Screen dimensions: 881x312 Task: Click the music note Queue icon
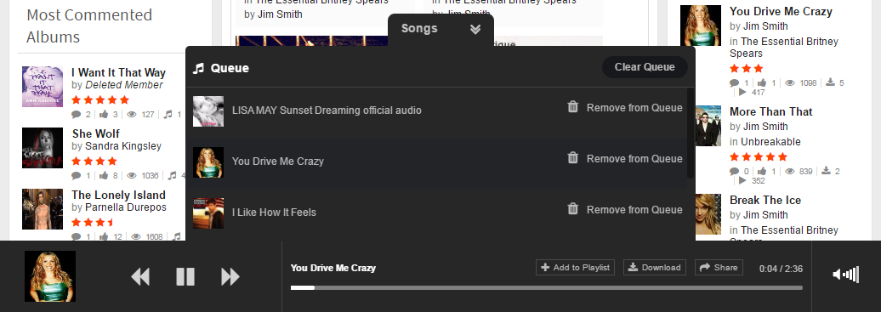(198, 68)
